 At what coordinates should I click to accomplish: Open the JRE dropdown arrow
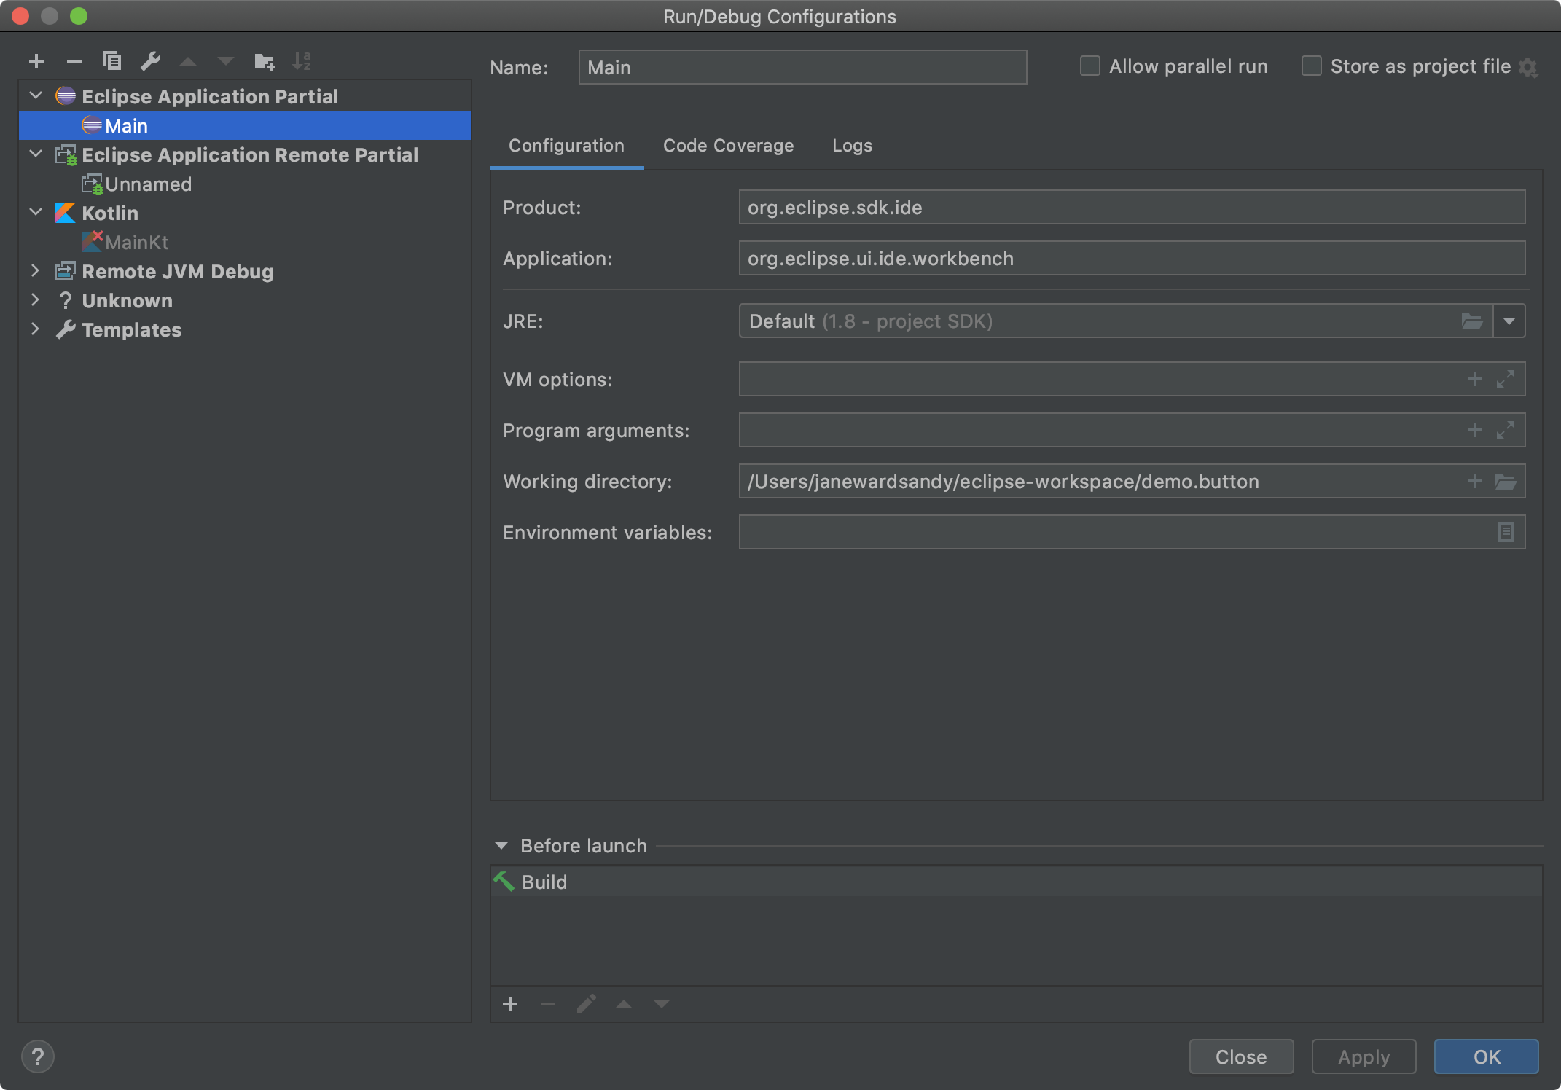coord(1509,321)
